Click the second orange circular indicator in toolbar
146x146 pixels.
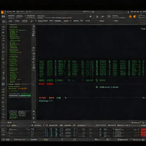(x=135, y=17)
